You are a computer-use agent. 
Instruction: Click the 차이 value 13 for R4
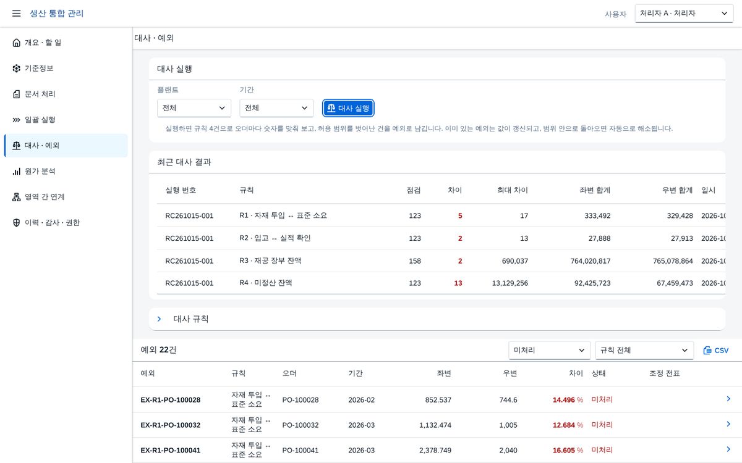(458, 283)
